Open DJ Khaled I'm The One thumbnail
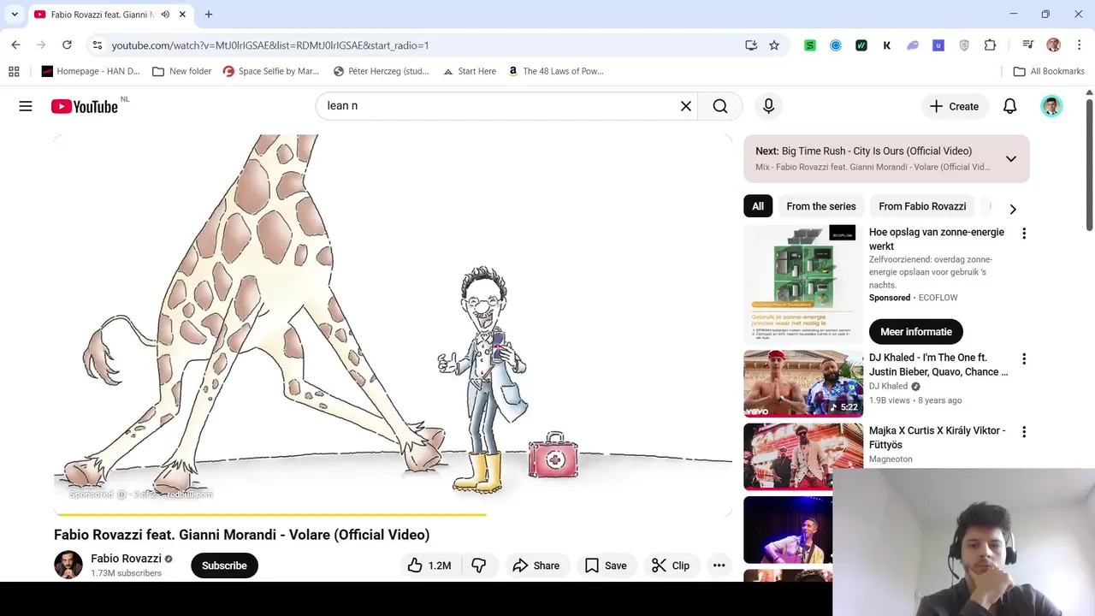Viewport: 1095px width, 616px height. (x=802, y=382)
